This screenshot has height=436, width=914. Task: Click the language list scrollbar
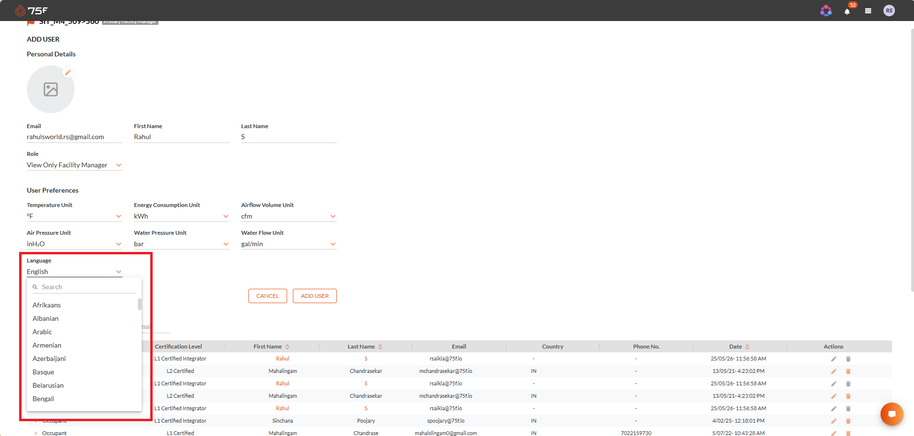140,305
